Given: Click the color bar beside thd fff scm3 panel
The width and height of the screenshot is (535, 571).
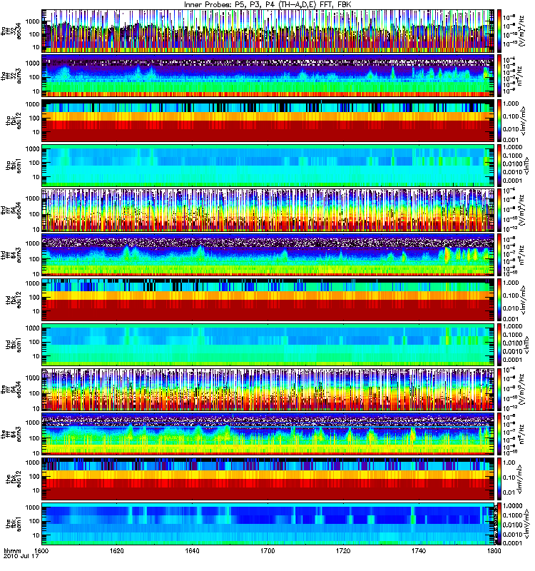Looking at the screenshot, I should pyautogui.click(x=499, y=255).
